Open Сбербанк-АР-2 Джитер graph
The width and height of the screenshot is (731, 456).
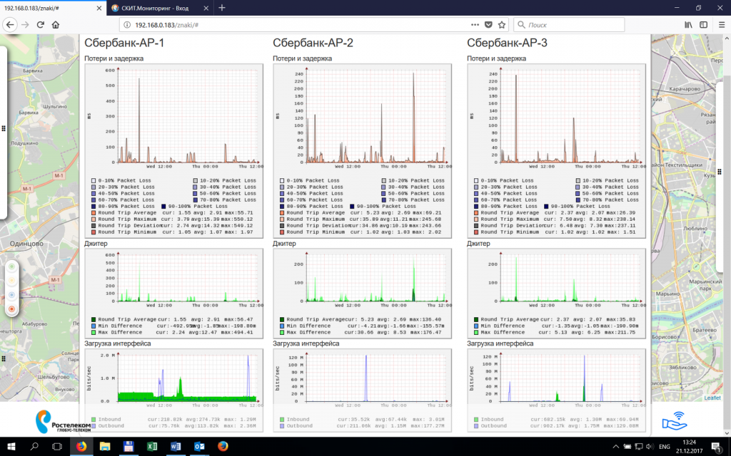point(362,293)
